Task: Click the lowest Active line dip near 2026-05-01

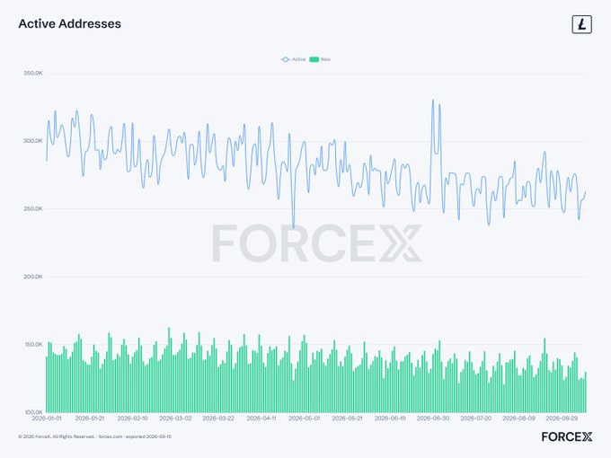Action: [294, 227]
